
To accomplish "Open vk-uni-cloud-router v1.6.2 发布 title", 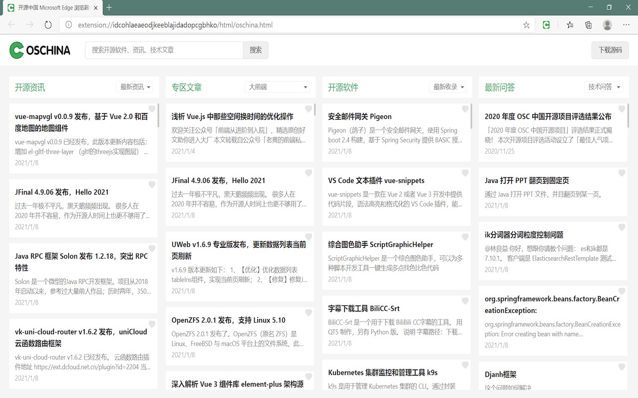I will [81, 337].
